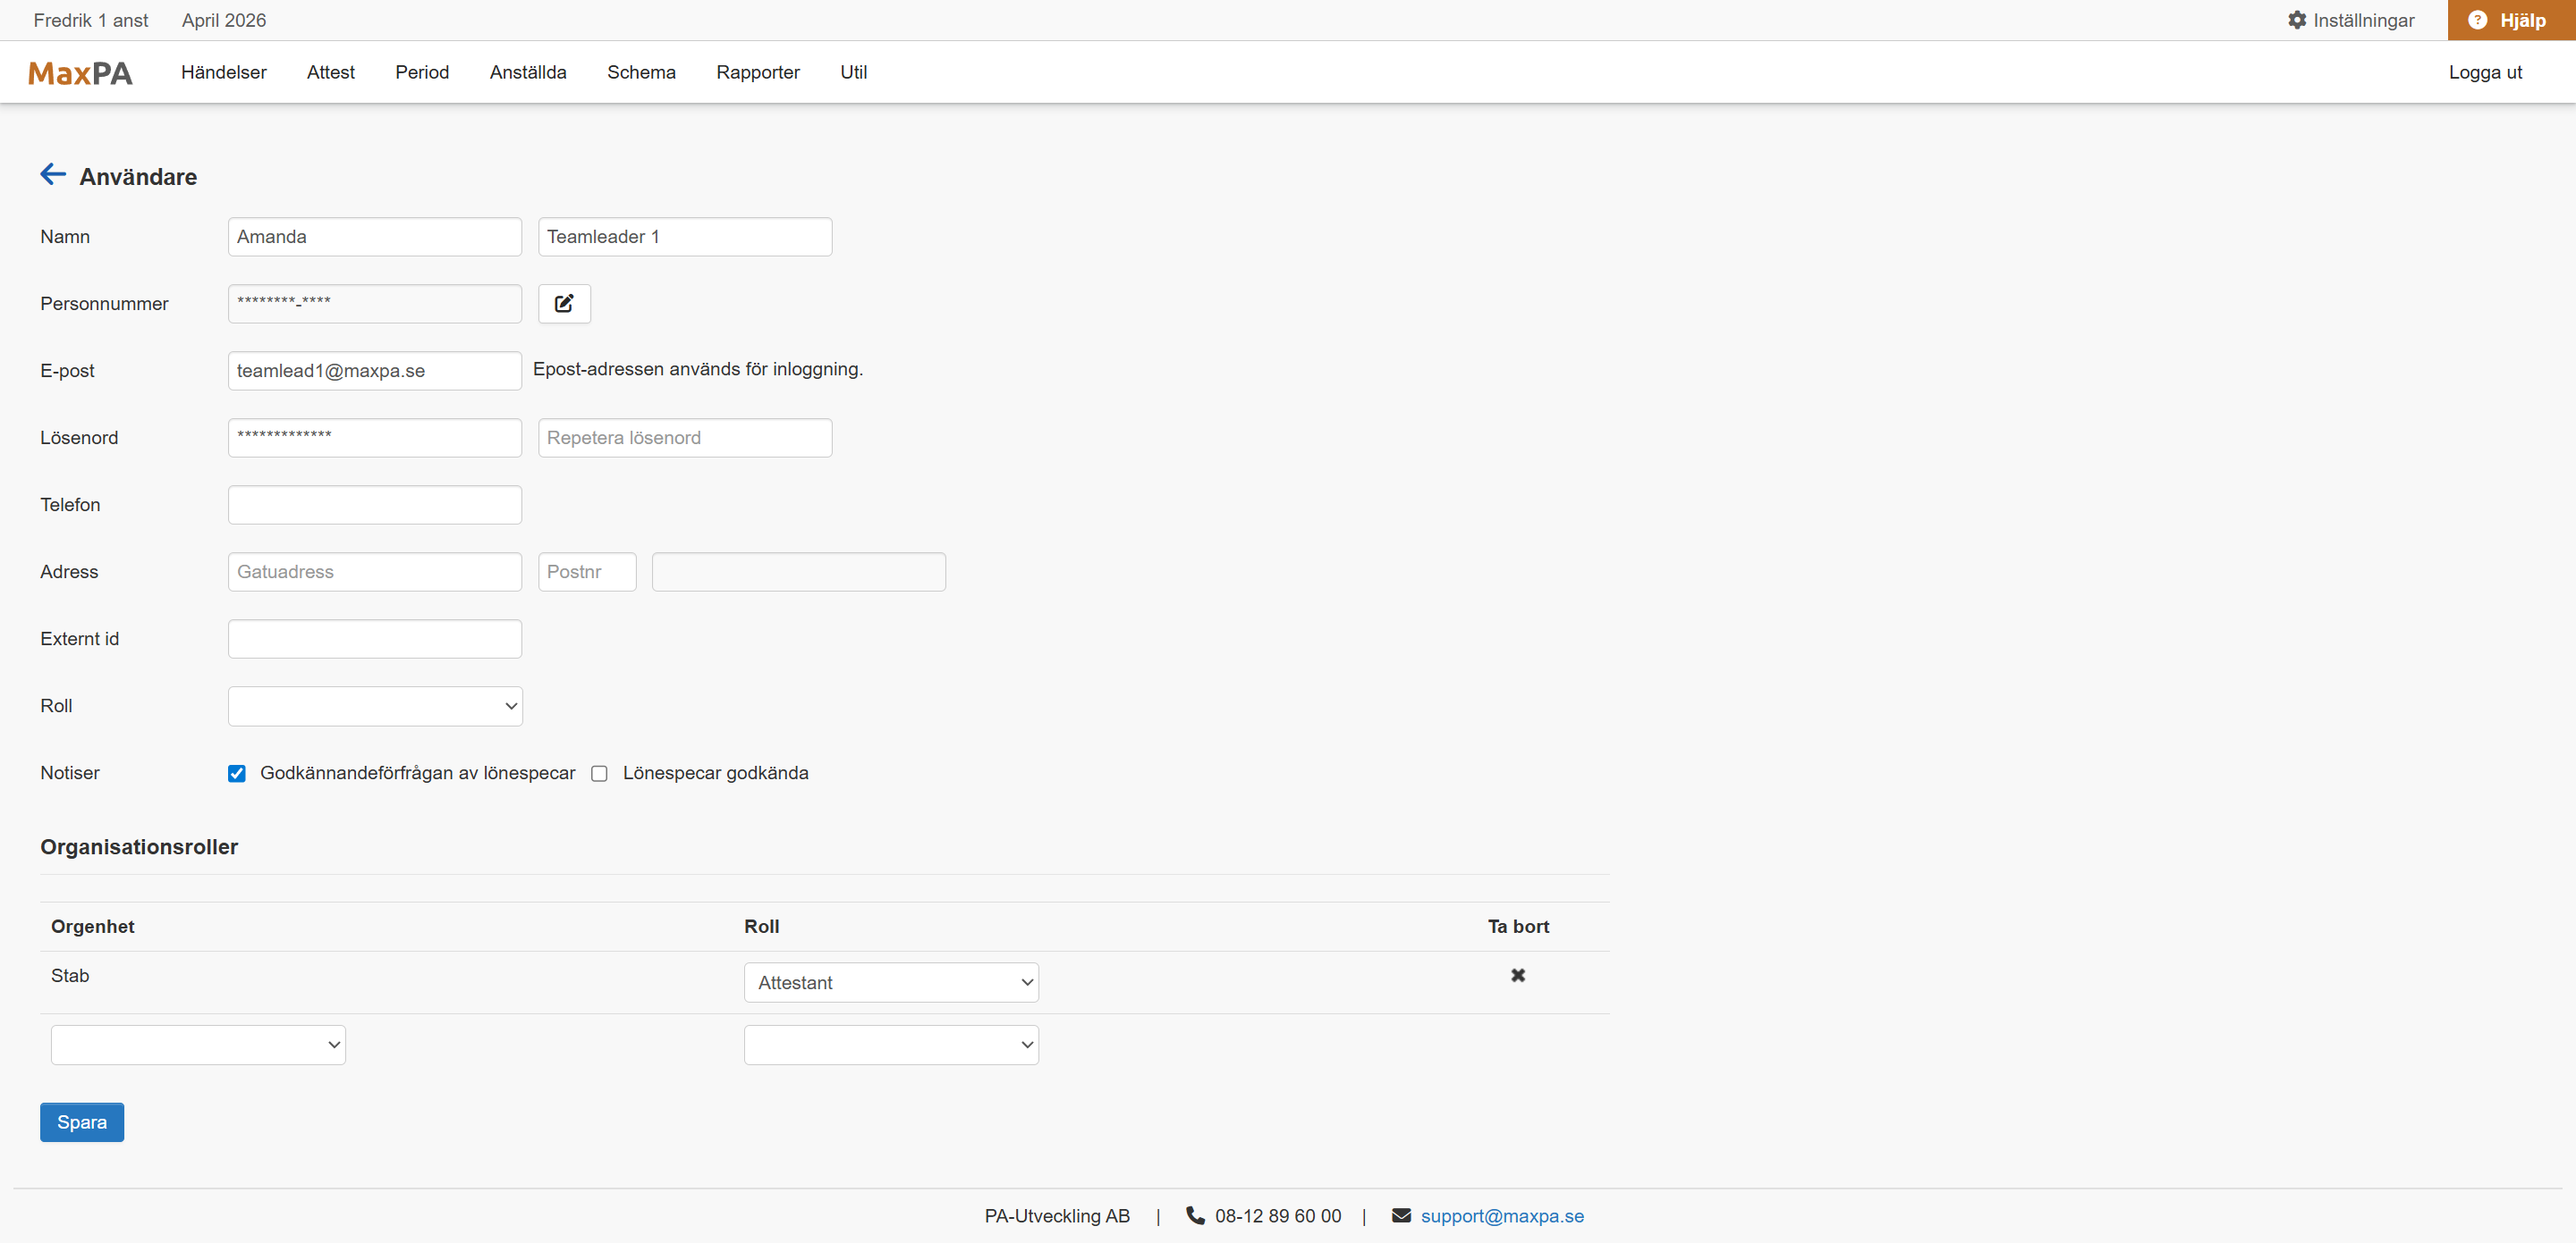Click the Spara button

pos(82,1122)
